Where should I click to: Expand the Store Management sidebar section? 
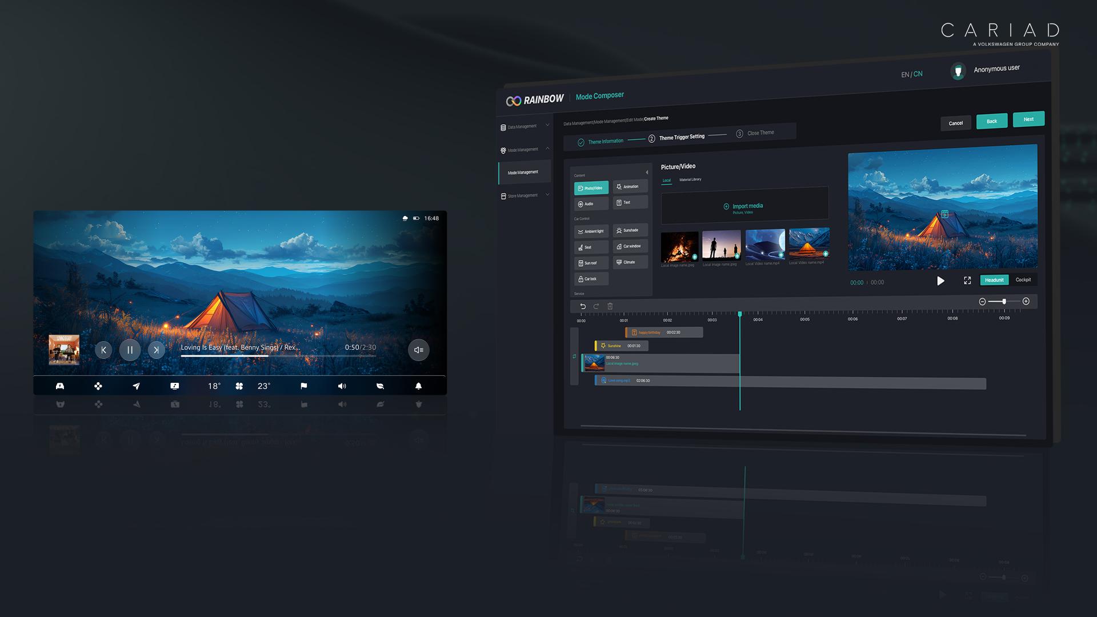click(523, 195)
